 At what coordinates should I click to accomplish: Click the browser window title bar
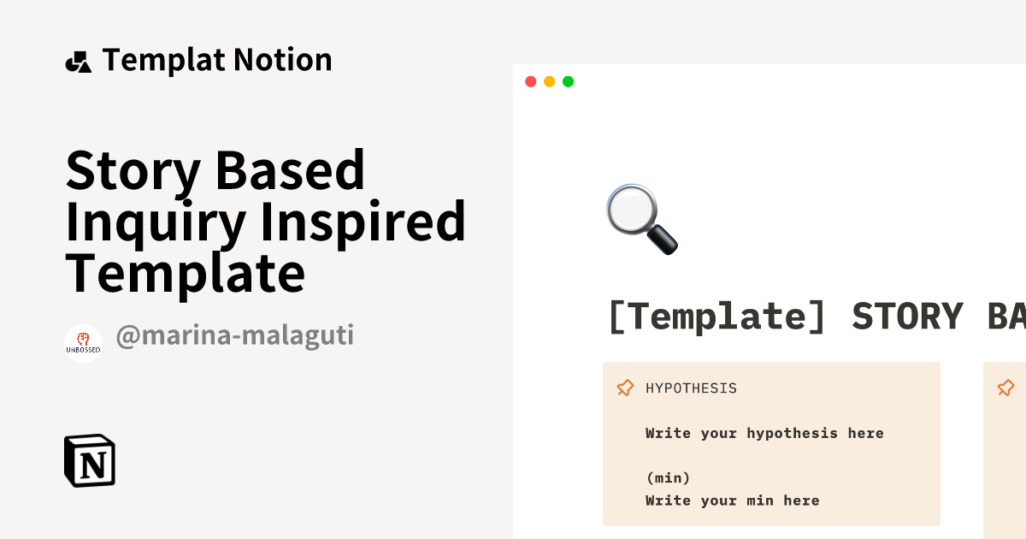coord(769,81)
